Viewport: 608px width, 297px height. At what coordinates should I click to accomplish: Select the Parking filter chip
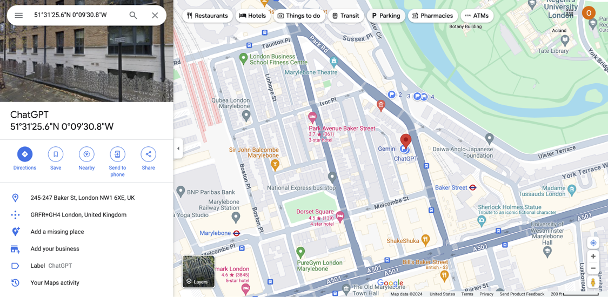tap(386, 16)
